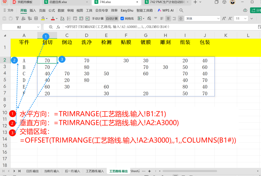Click the 3D box icon in title bar
This screenshot has width=261, height=176.
click(x=224, y=2)
